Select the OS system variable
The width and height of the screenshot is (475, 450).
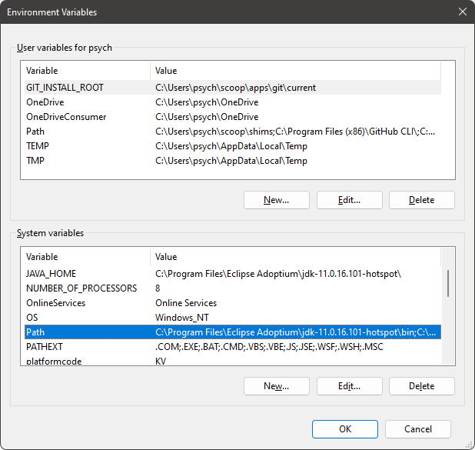click(233, 318)
